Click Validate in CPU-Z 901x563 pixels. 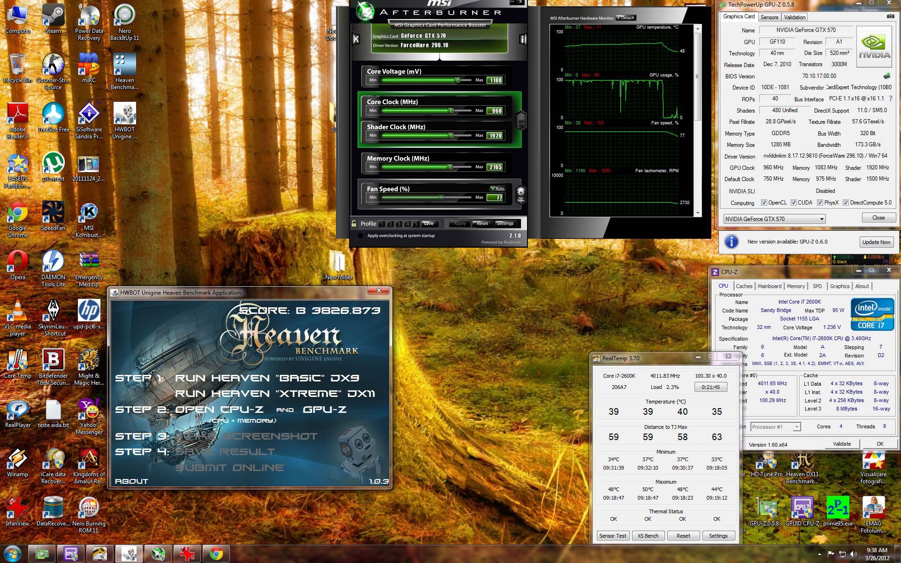pyautogui.click(x=841, y=444)
